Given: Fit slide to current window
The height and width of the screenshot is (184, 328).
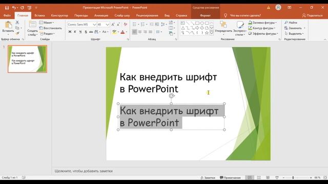Looking at the screenshot, I should (325, 177).
